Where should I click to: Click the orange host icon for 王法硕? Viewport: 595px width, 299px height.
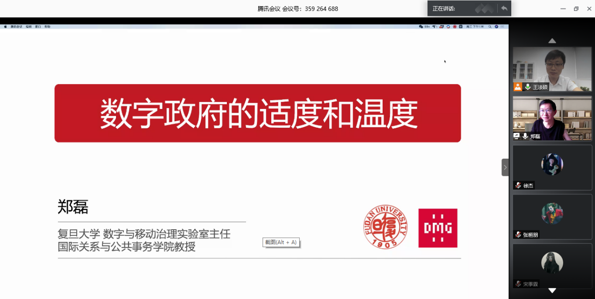(x=517, y=87)
